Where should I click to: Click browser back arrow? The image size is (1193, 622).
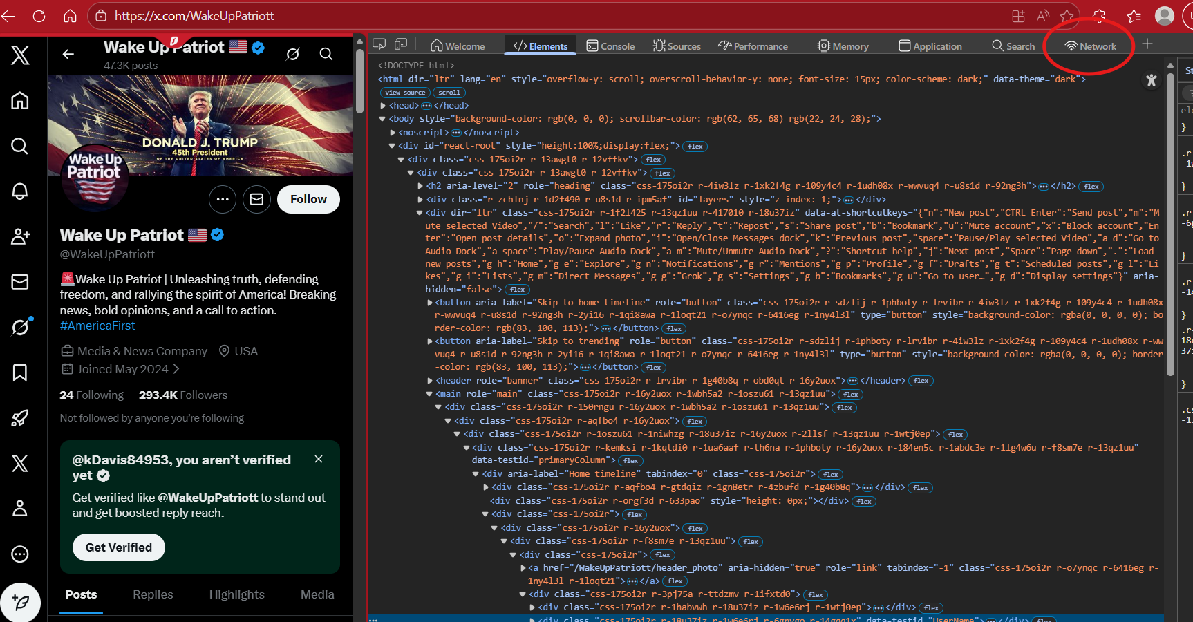(8, 15)
